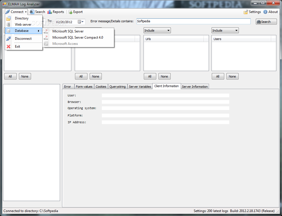Click the status text Connected to directory: C:\Softpedia

point(31,211)
